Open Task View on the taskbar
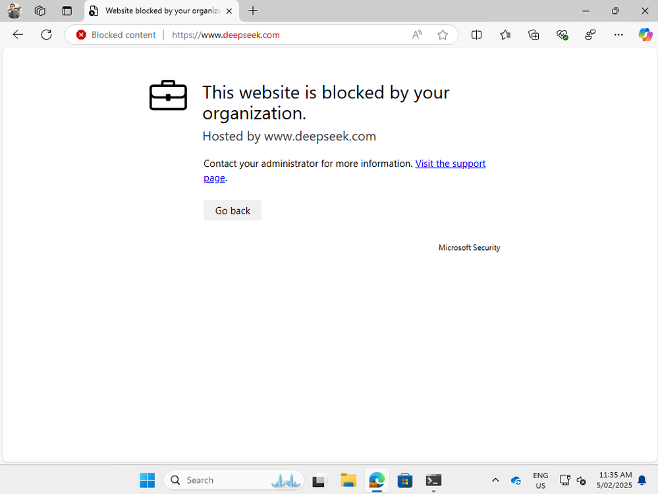 [x=319, y=480]
